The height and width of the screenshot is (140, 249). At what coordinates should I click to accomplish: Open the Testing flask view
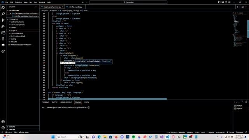click(3, 39)
